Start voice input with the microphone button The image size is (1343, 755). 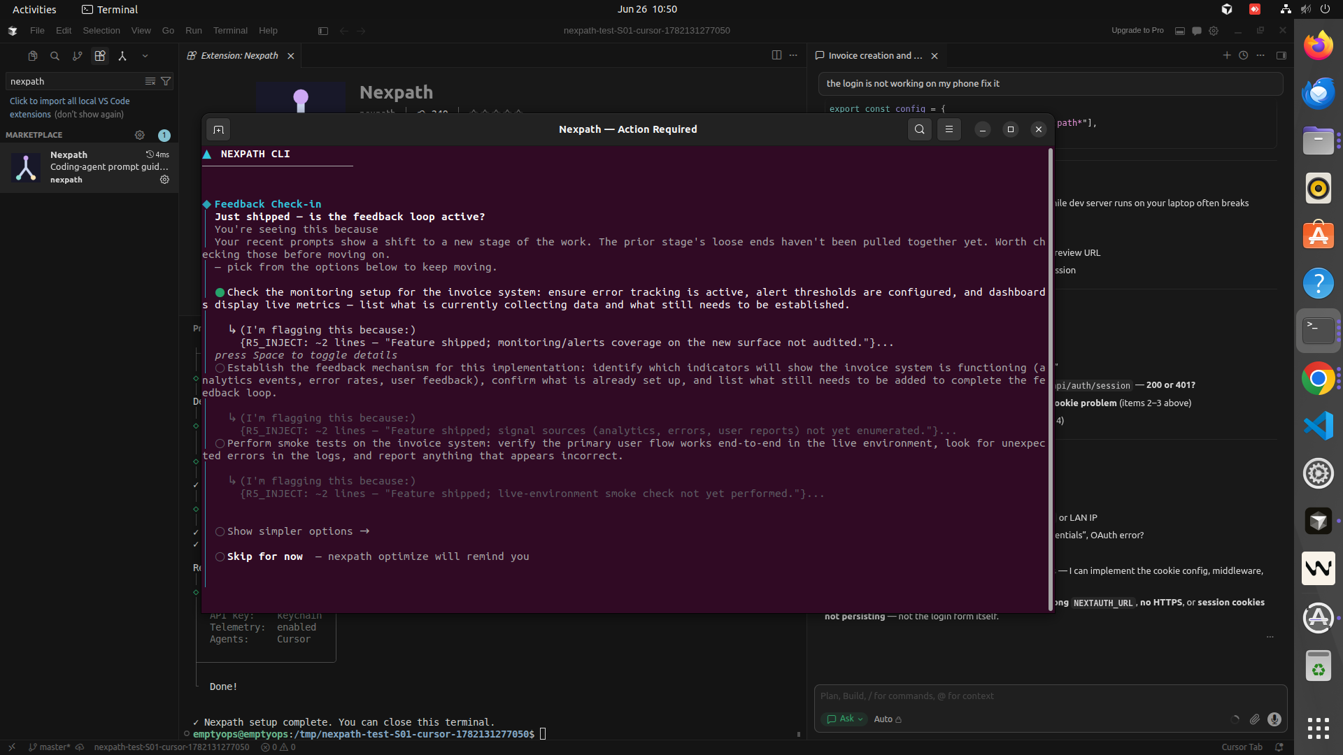coord(1274,719)
